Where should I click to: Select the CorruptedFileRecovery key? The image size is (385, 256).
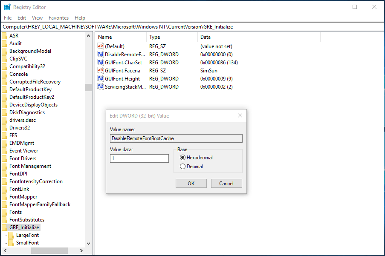point(35,82)
